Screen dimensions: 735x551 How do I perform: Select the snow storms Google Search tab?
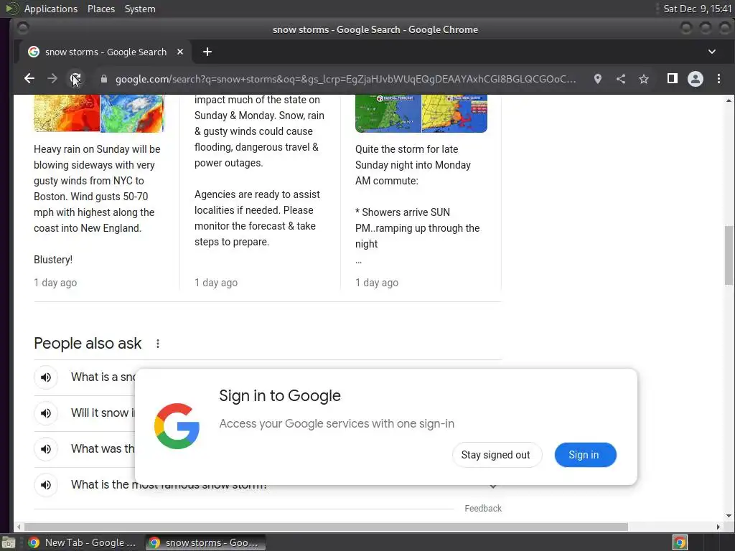pyautogui.click(x=106, y=52)
